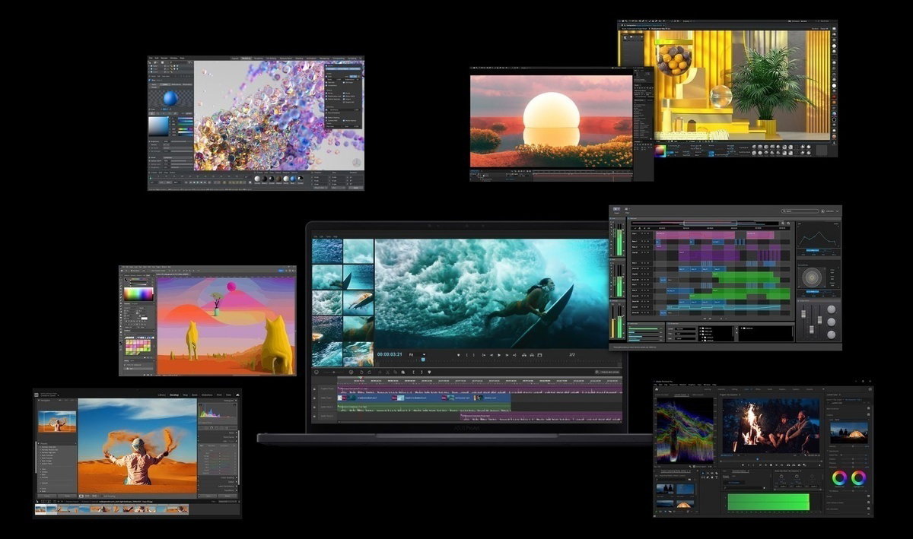This screenshot has height=539, width=913.
Task: Click the bottom round knob in audio mixer
Action: tap(831, 334)
